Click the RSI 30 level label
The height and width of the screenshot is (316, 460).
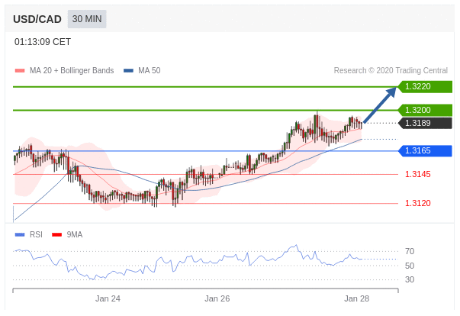(410, 279)
